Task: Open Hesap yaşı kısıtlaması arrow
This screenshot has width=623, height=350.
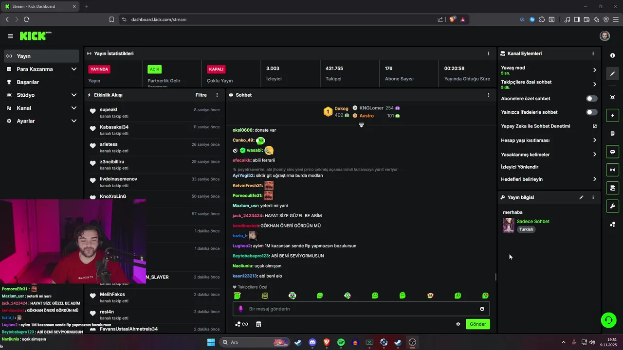Action: [x=594, y=140]
